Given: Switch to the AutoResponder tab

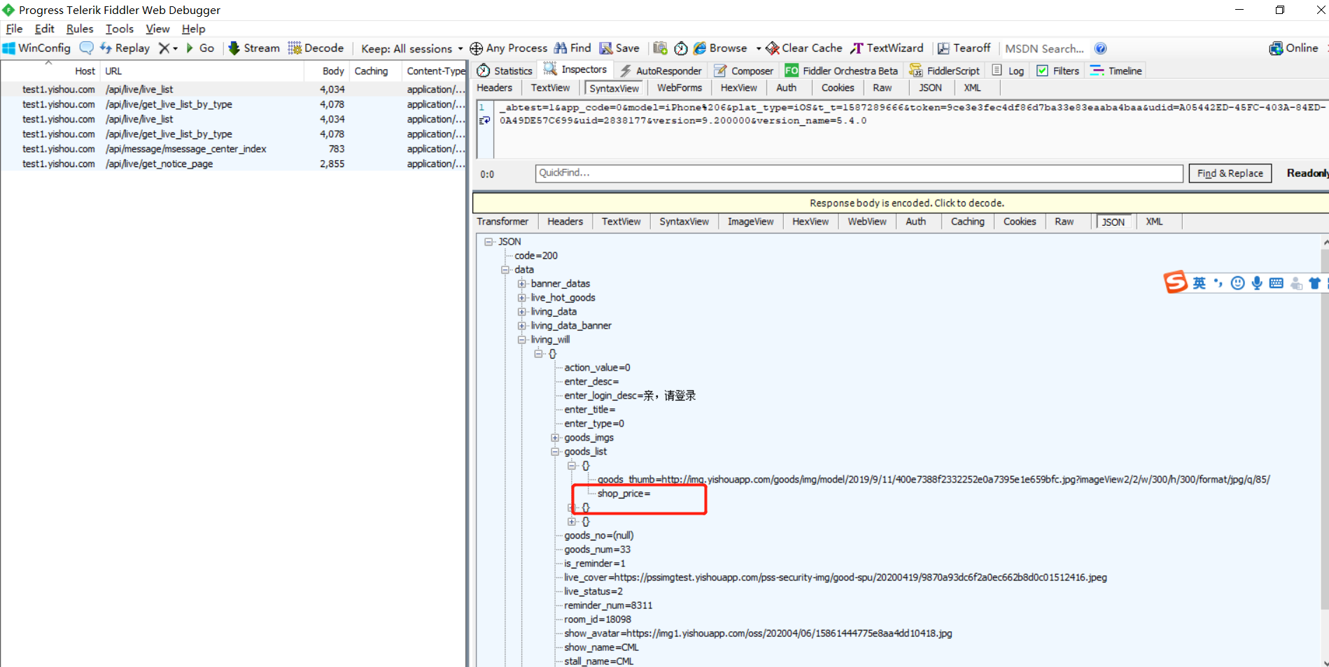Looking at the screenshot, I should coord(661,71).
